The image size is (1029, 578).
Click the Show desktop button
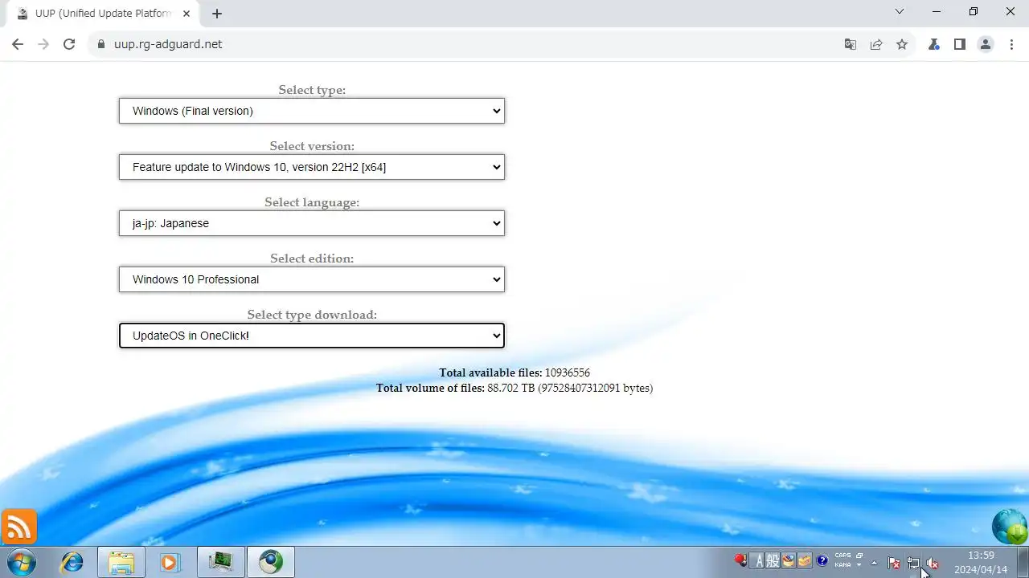[1023, 562]
